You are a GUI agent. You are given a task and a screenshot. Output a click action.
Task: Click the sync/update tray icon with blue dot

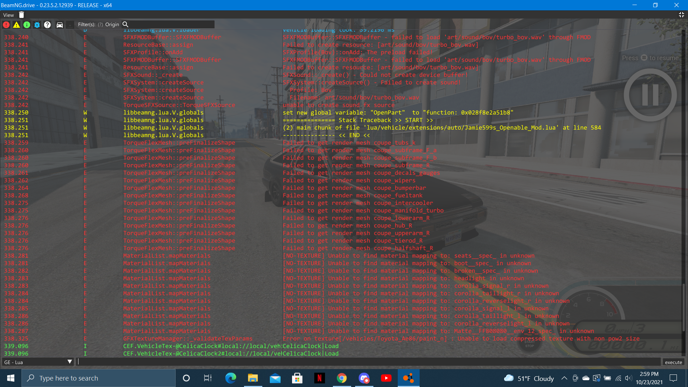tap(597, 378)
